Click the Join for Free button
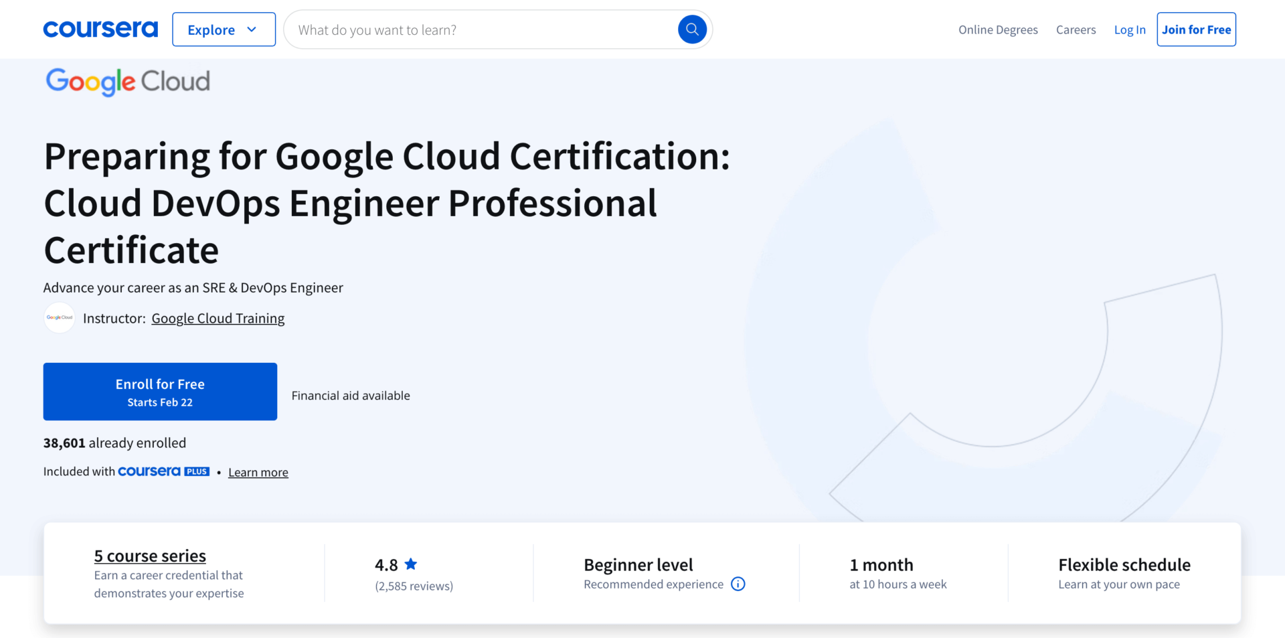 (1196, 29)
